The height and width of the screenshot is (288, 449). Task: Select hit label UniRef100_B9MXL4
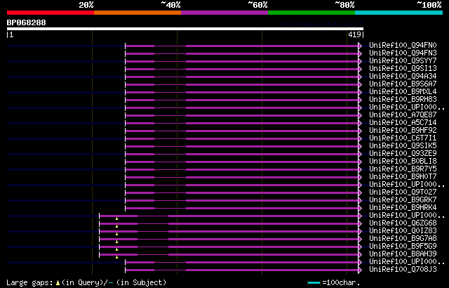[x=403, y=92]
